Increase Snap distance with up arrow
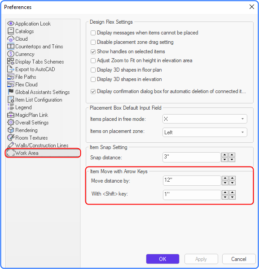This screenshot has height=269, width=259. 224,155
